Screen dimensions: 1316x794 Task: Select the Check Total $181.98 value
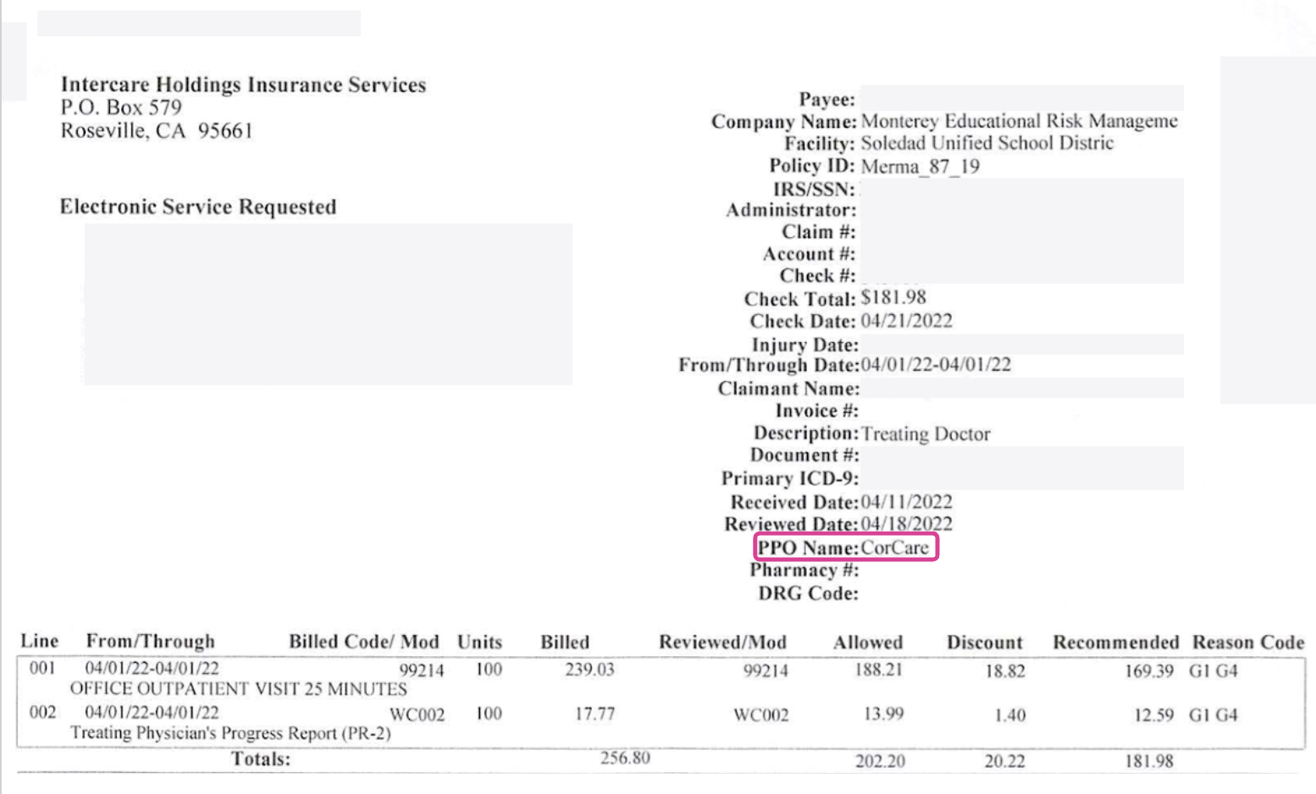[x=893, y=298]
